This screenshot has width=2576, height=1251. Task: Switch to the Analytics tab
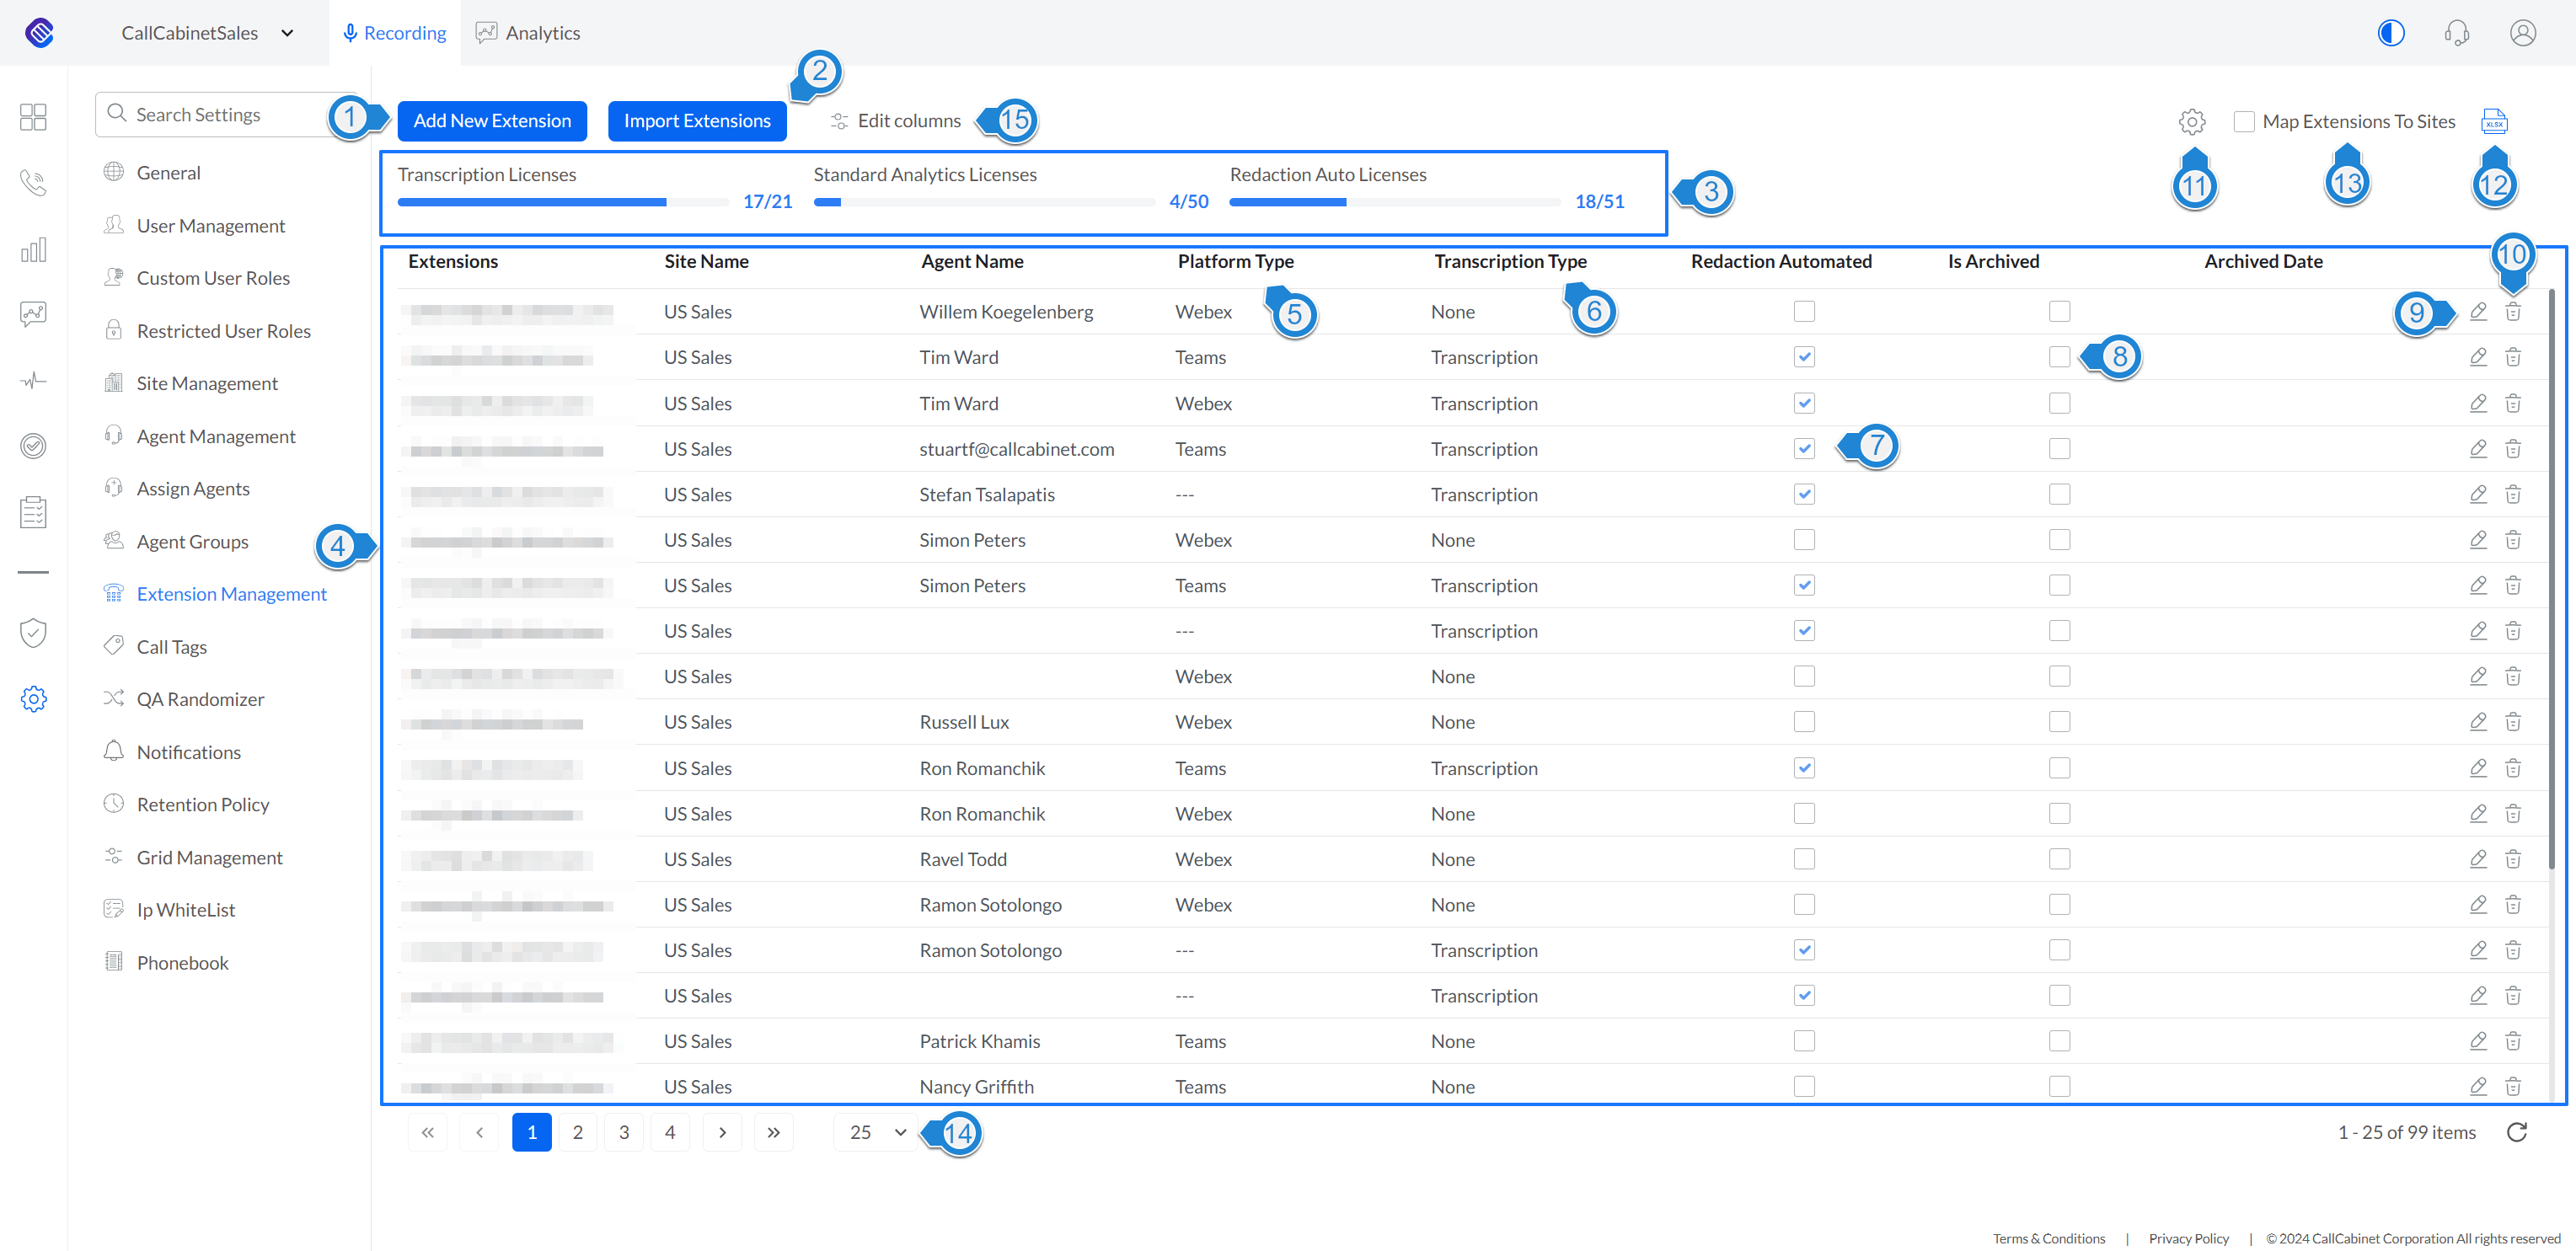(528, 33)
